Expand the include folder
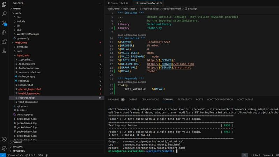The height and width of the screenshot is (157, 279). 15,22
